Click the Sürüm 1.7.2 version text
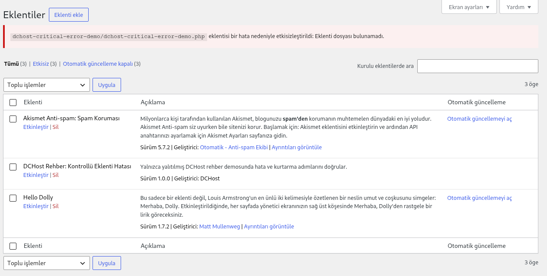The height and width of the screenshot is (276, 547). tap(155, 227)
